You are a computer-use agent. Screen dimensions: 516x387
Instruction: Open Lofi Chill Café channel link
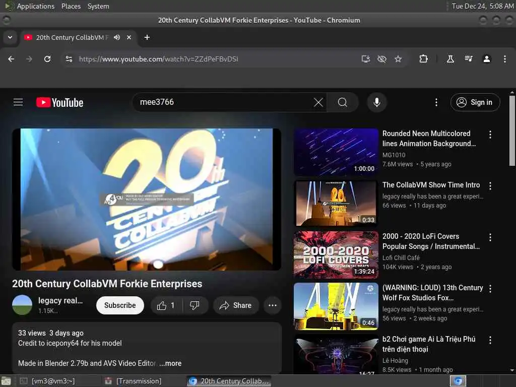(401, 257)
